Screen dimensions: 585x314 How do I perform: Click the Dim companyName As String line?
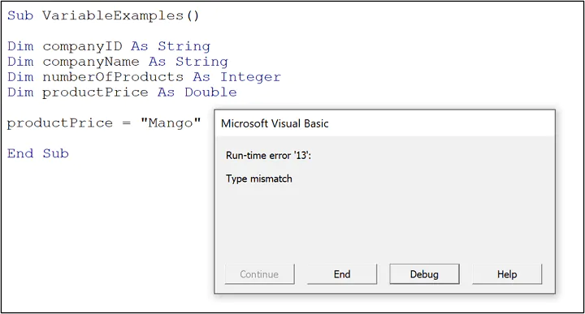pos(118,62)
